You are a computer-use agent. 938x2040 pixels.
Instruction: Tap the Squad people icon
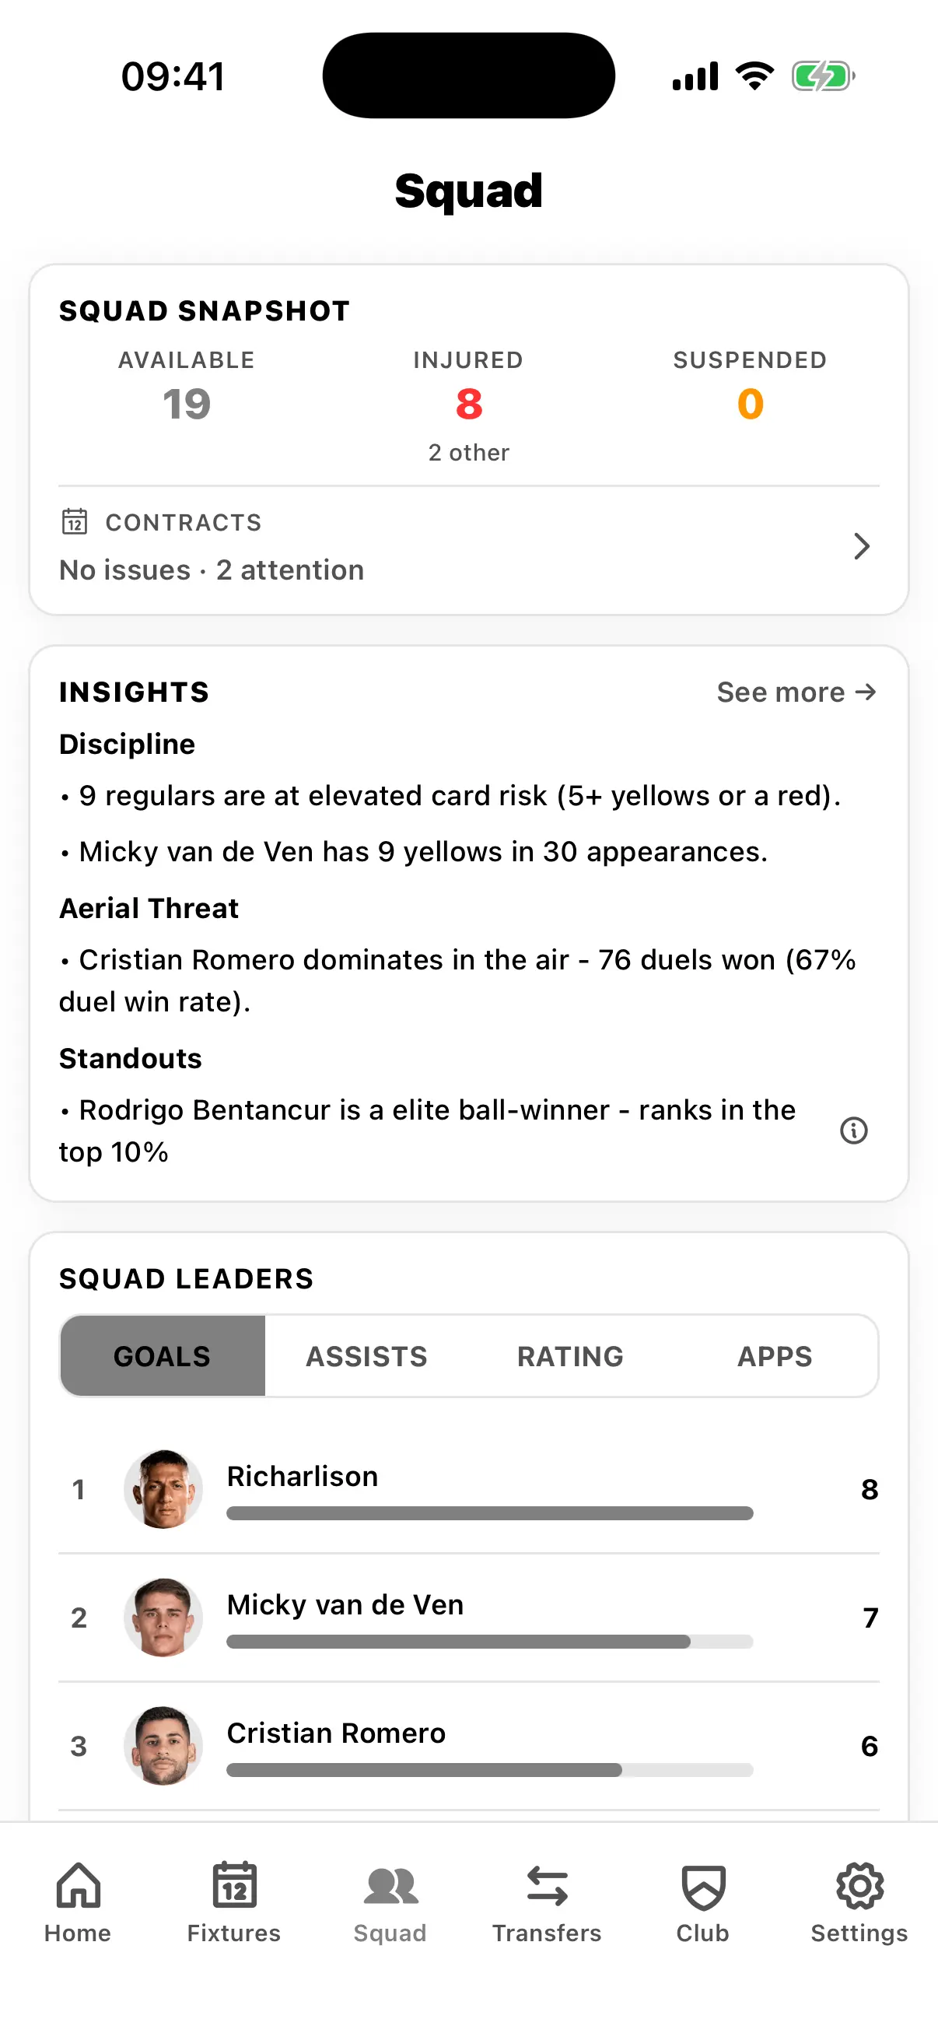click(x=391, y=1891)
